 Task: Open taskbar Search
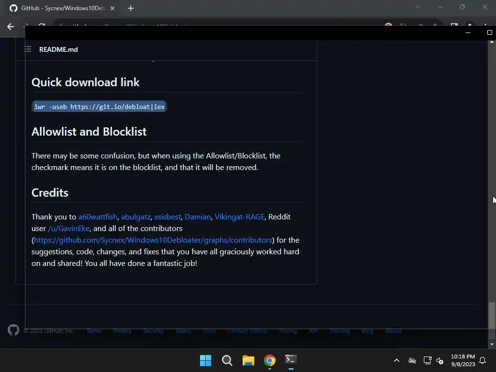point(227,360)
